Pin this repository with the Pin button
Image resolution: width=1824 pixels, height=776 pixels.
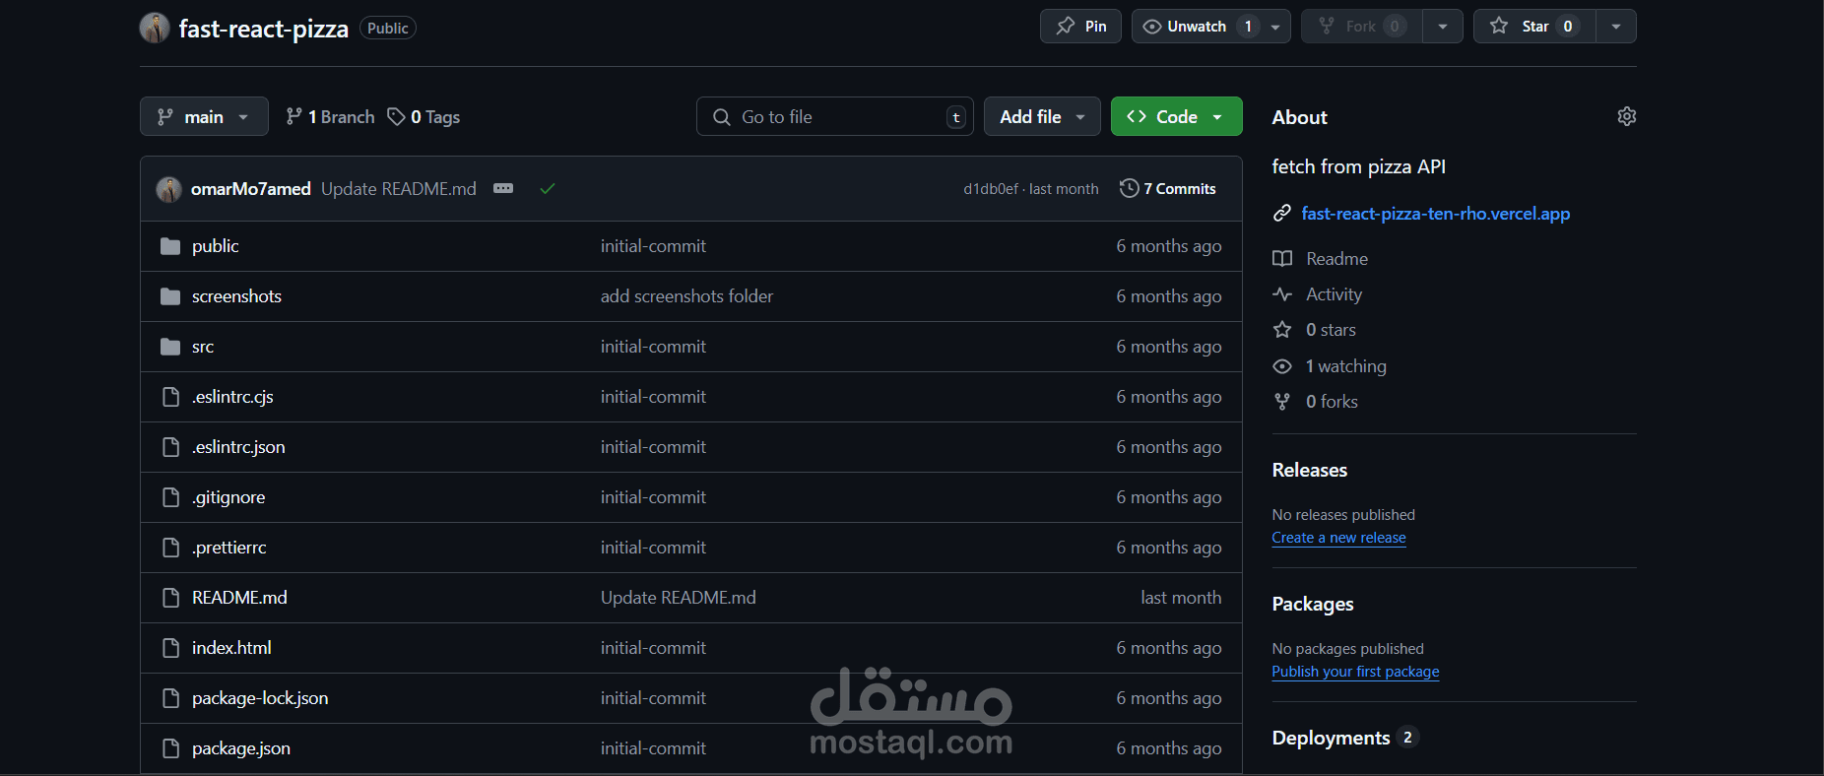click(x=1080, y=27)
